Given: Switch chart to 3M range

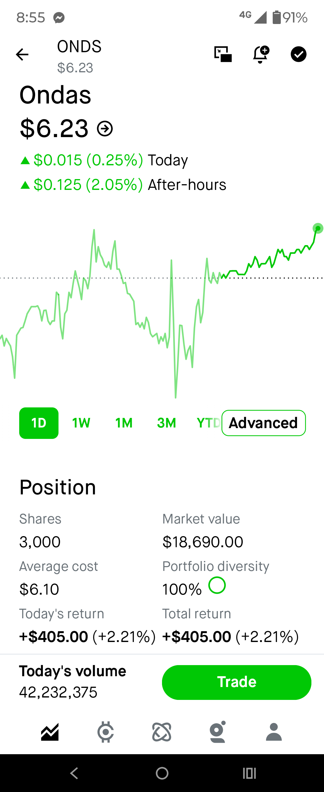Looking at the screenshot, I should [x=166, y=423].
